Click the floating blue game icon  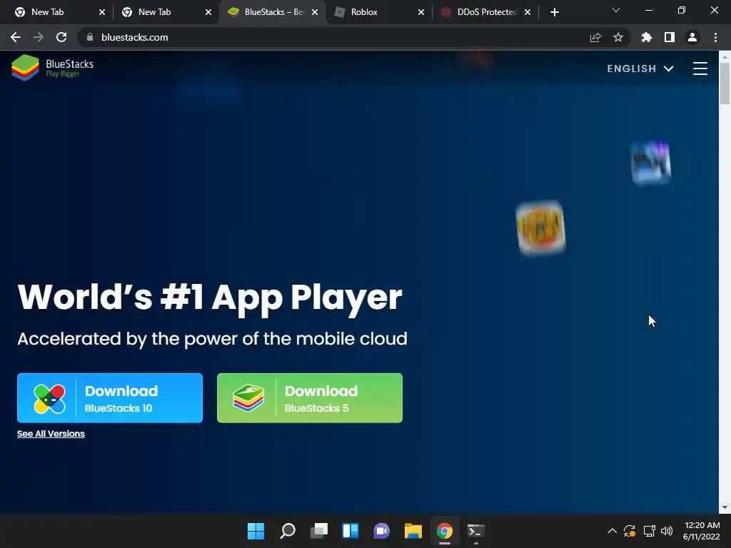coord(651,162)
